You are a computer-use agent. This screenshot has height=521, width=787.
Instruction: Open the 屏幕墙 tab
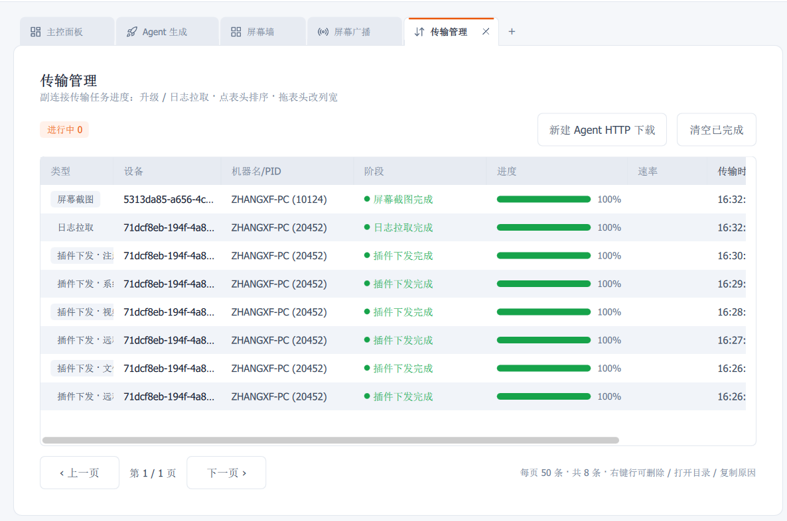263,32
